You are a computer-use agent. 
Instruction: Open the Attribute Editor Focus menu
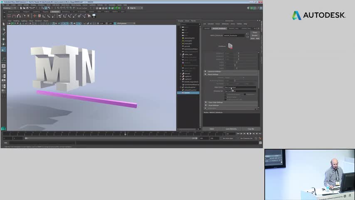click(217, 24)
